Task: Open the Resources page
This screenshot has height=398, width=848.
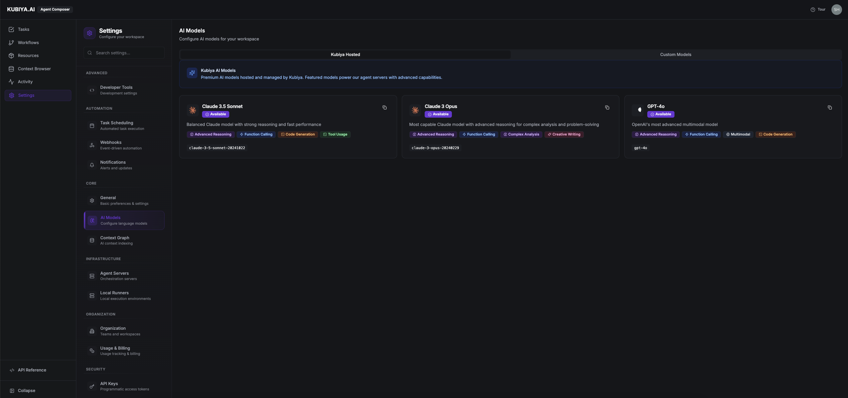Action: 38,56
